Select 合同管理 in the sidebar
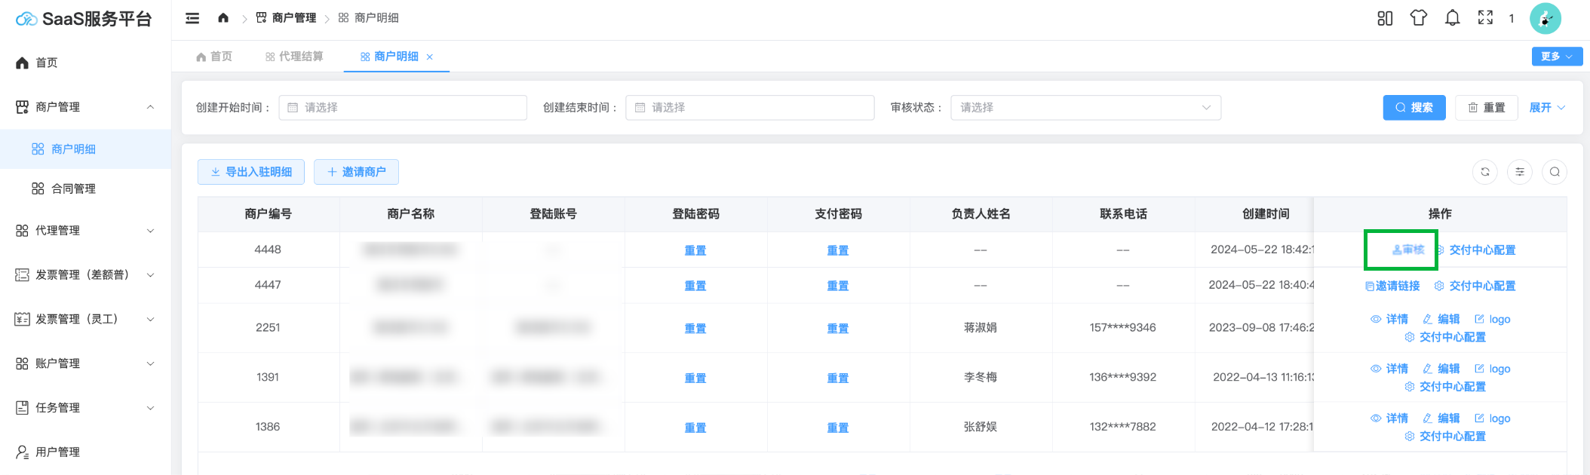The height and width of the screenshot is (475, 1590). click(73, 188)
